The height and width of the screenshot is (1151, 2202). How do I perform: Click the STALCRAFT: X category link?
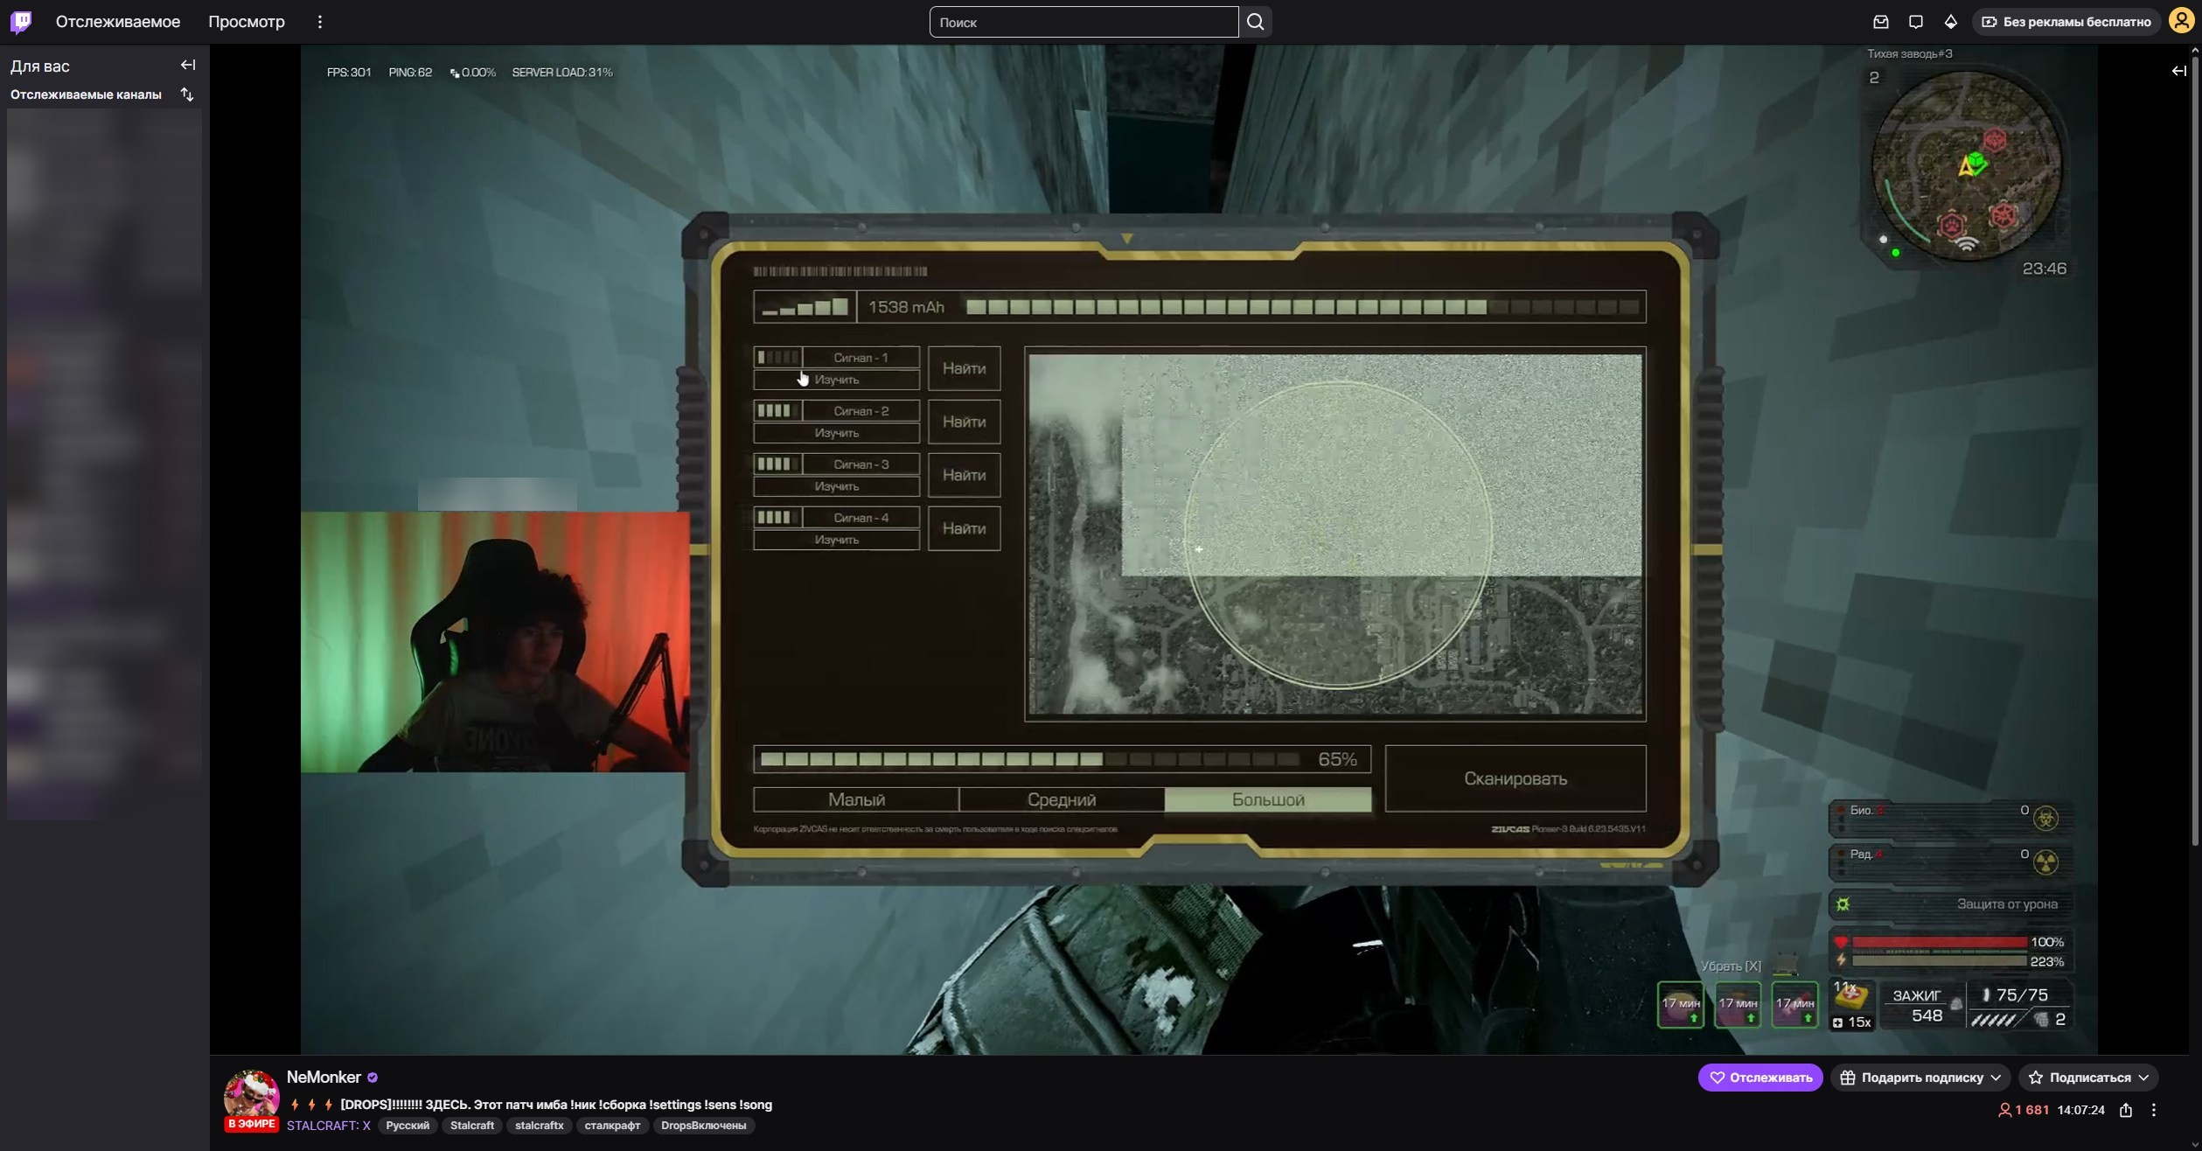click(328, 1126)
